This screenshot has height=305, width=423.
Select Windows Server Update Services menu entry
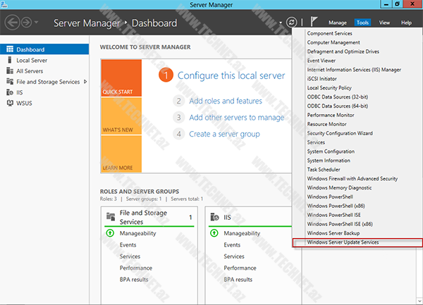pyautogui.click(x=343, y=242)
